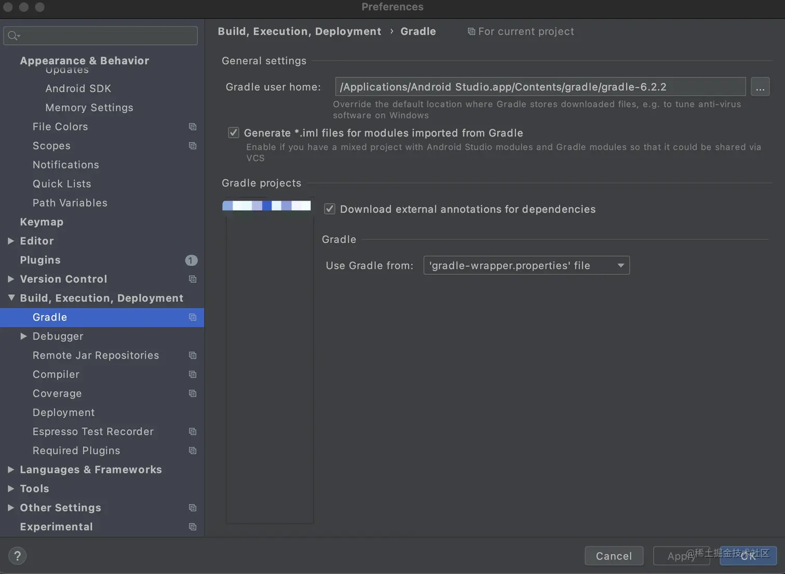
Task: Click the For current project icon in header
Action: (471, 32)
